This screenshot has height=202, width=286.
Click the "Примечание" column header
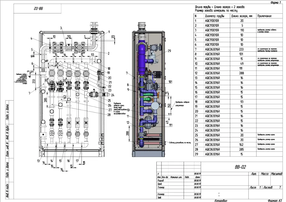(x=264, y=16)
